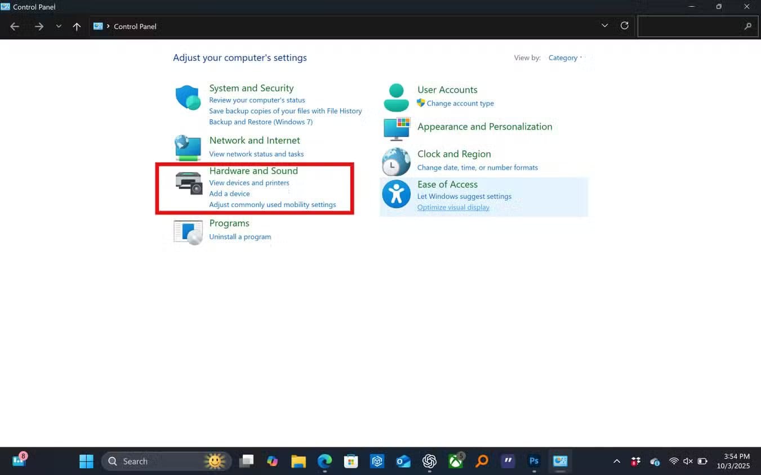Viewport: 761px width, 475px height.
Task: Click the System and Security shield icon
Action: point(188,98)
